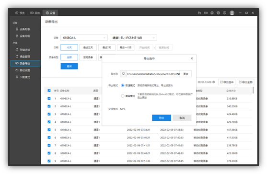This screenshot has height=174, width=267.
Task: Click the 开始时间 start time field
Action: [144, 47]
